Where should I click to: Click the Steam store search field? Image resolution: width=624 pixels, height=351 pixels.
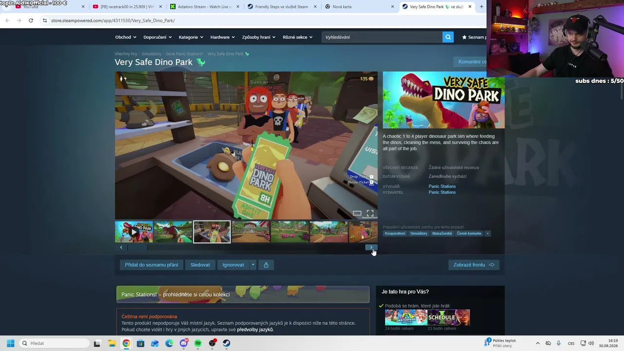[382, 37]
